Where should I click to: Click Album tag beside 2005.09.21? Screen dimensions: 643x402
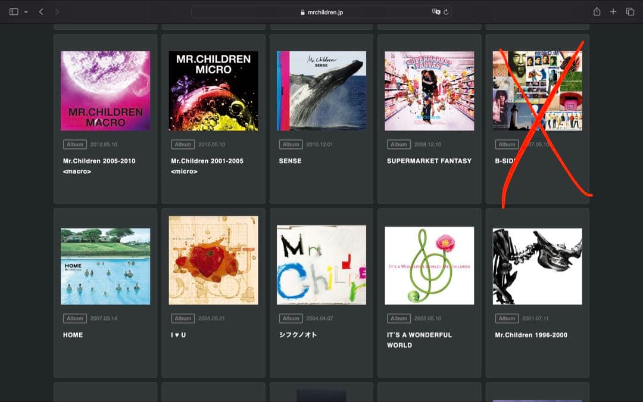click(183, 318)
